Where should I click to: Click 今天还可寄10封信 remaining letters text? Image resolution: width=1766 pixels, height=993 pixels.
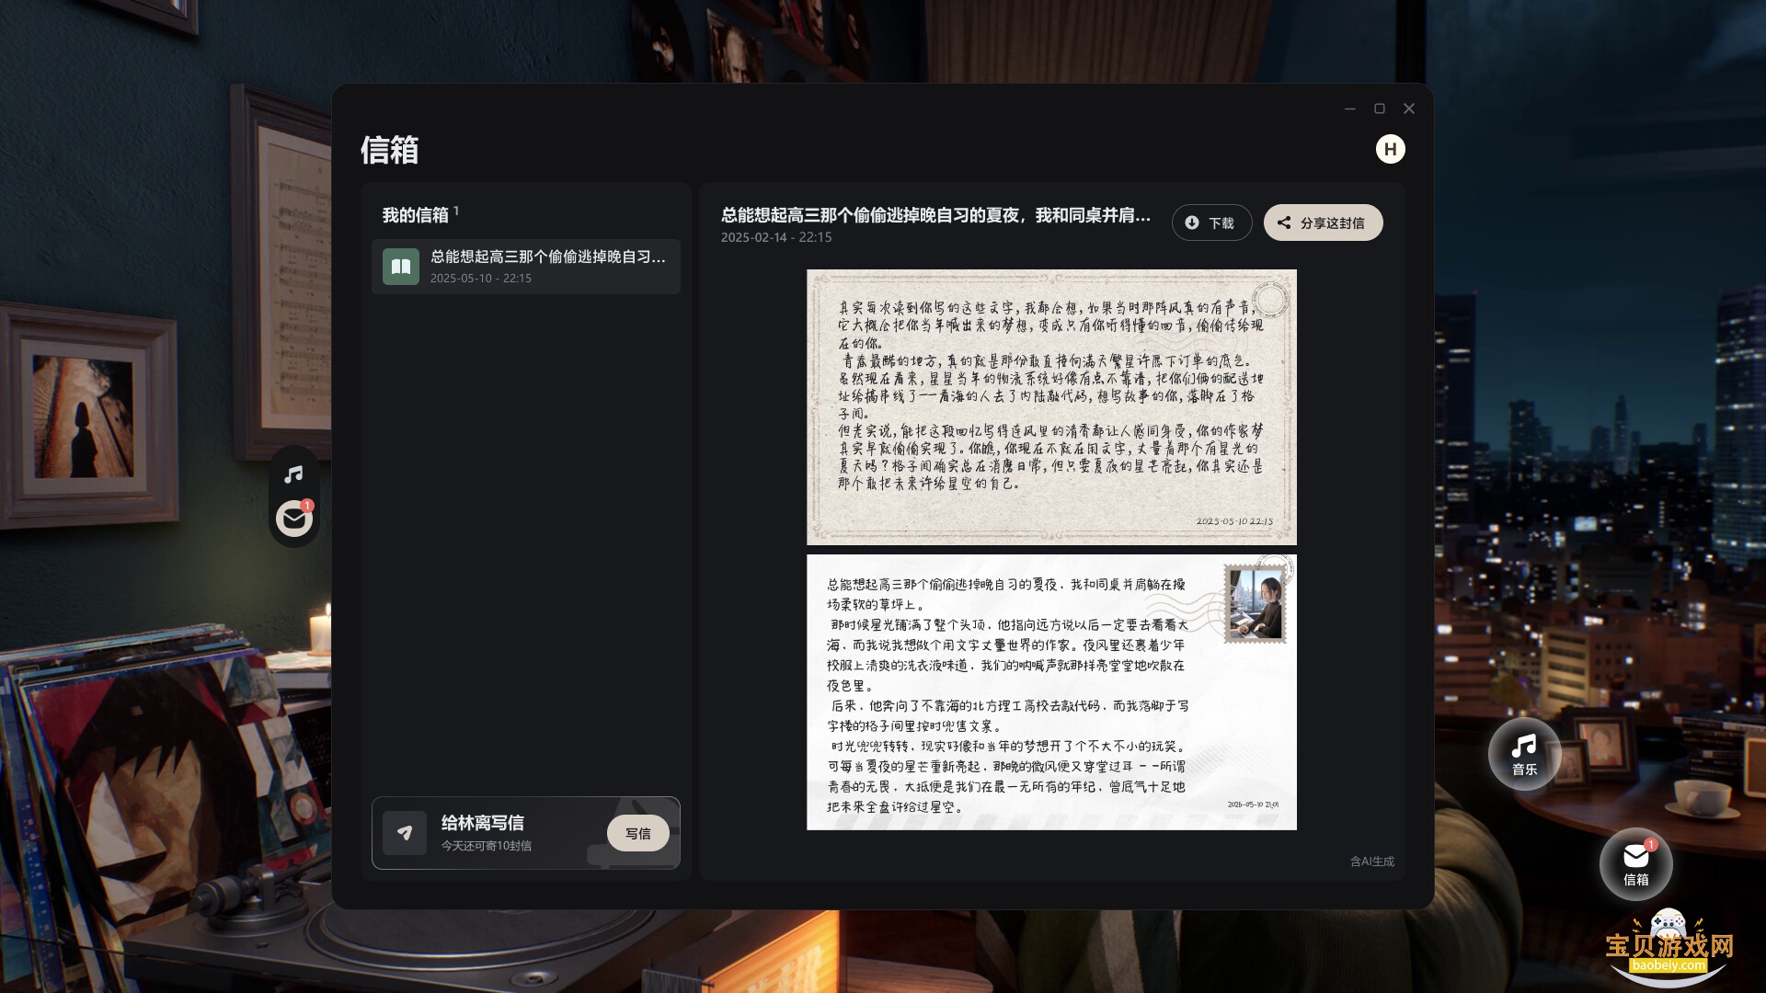click(x=486, y=846)
